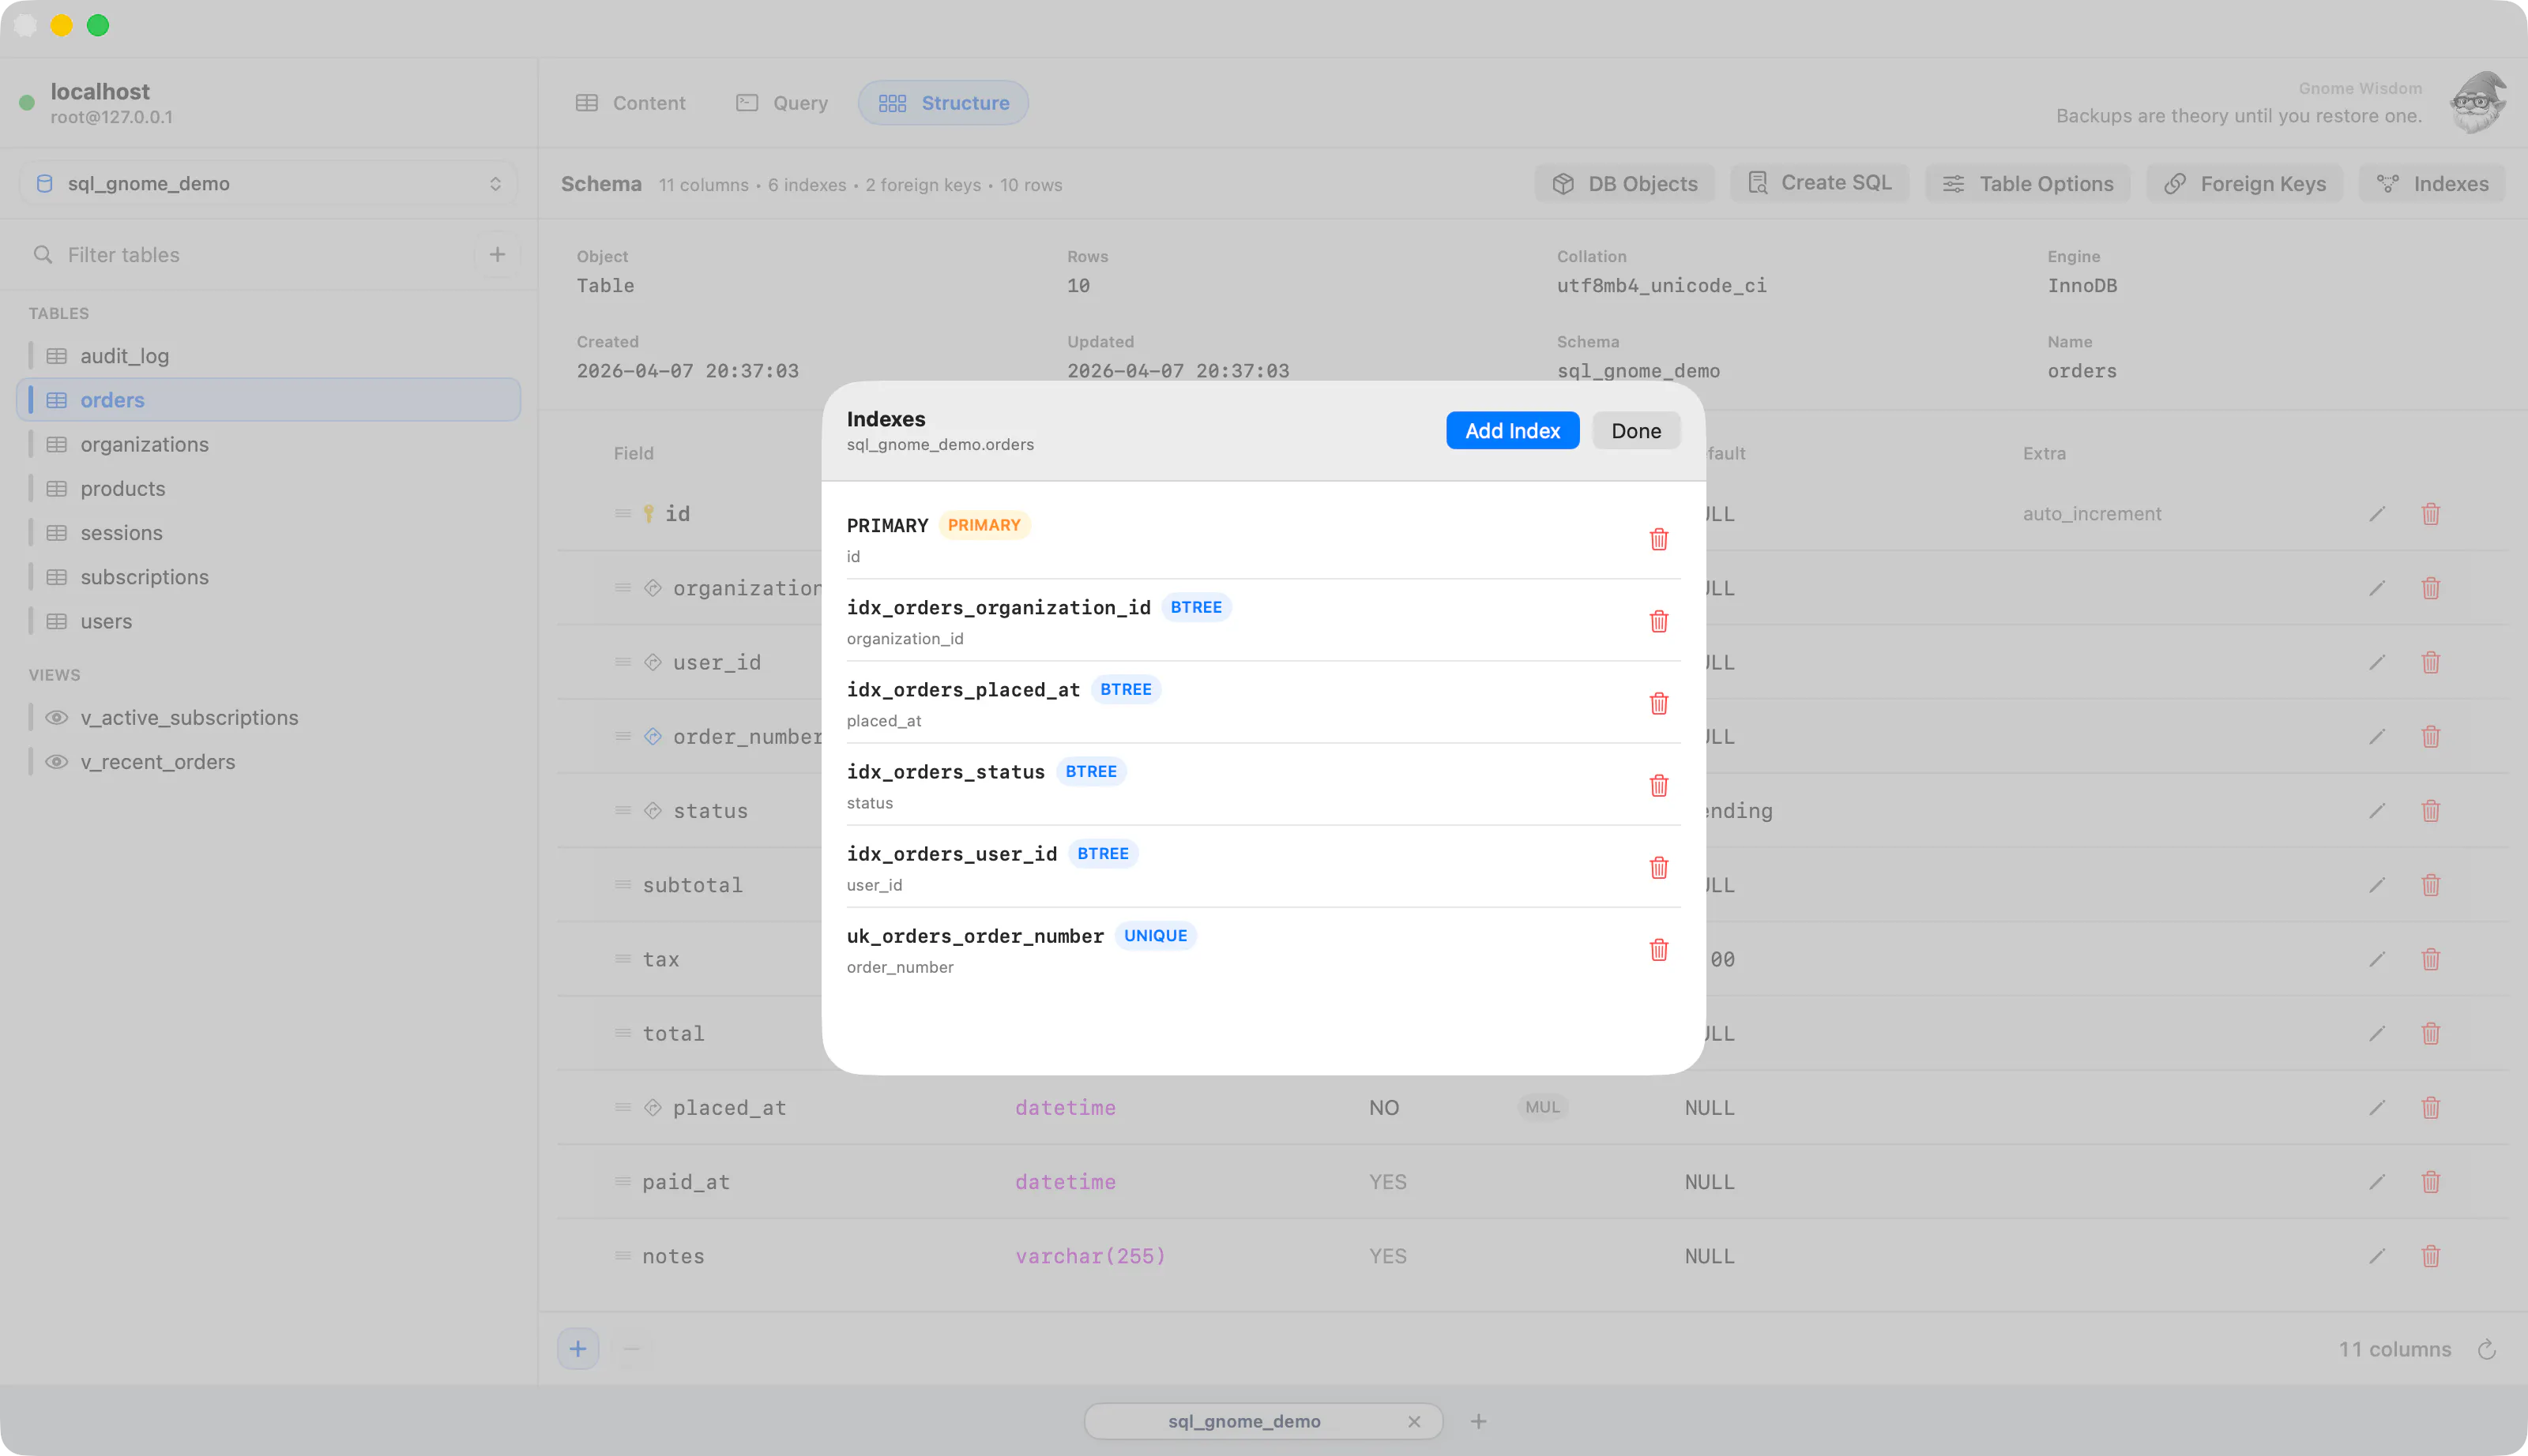Edit the id column pencil icon
2528x1456 pixels.
click(2377, 514)
